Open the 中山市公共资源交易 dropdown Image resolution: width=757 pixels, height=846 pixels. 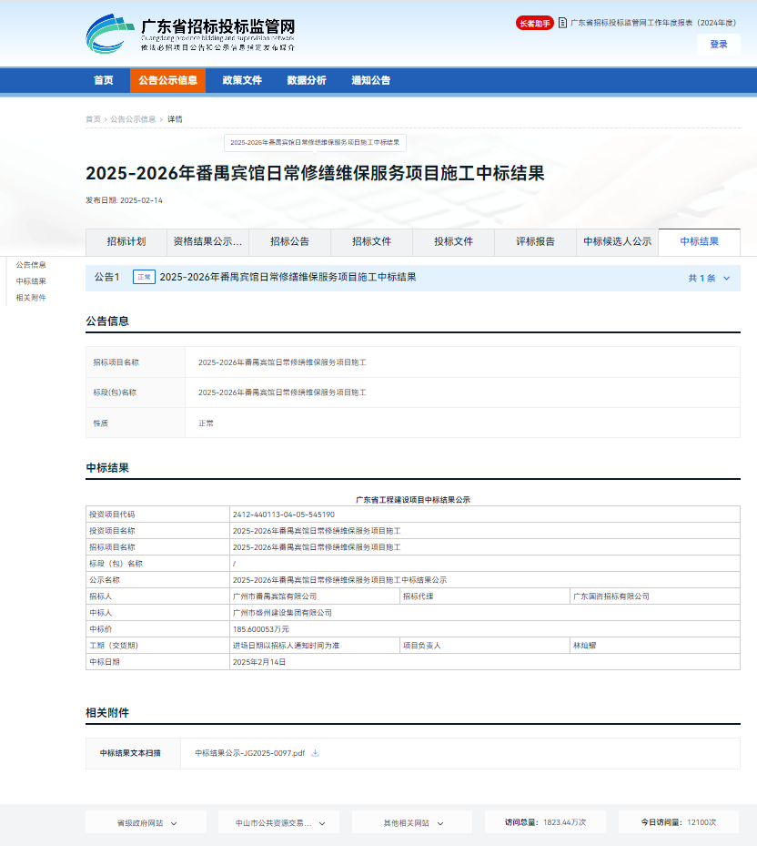pyautogui.click(x=278, y=822)
